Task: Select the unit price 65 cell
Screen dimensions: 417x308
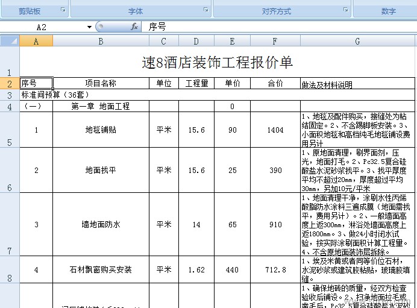Action: click(232, 224)
